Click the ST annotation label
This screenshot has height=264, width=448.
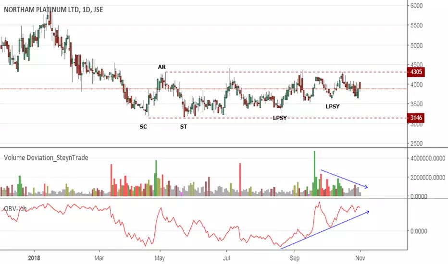click(x=184, y=126)
